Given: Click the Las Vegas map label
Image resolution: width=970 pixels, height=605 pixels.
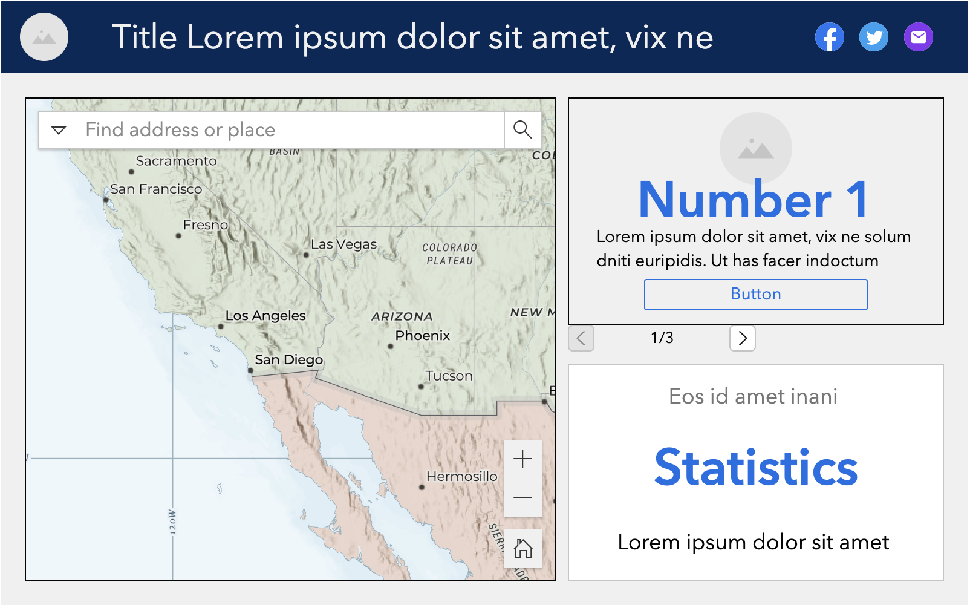Looking at the screenshot, I should click(343, 244).
